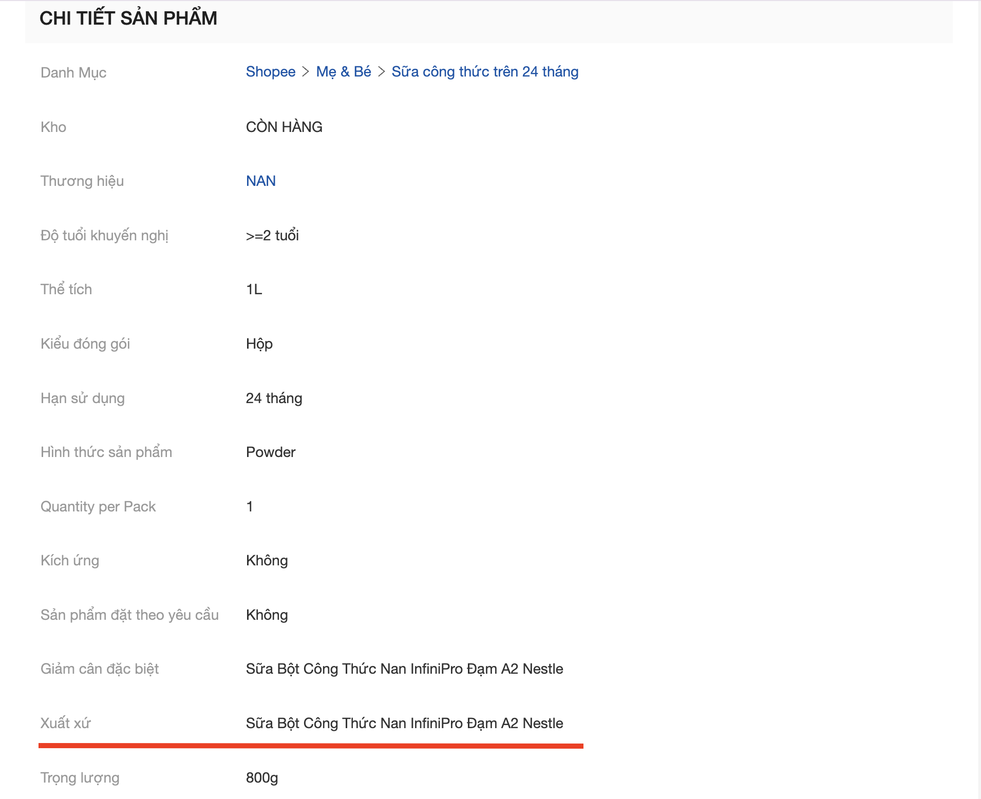Open the Mẹ & Bé category link

coord(344,72)
